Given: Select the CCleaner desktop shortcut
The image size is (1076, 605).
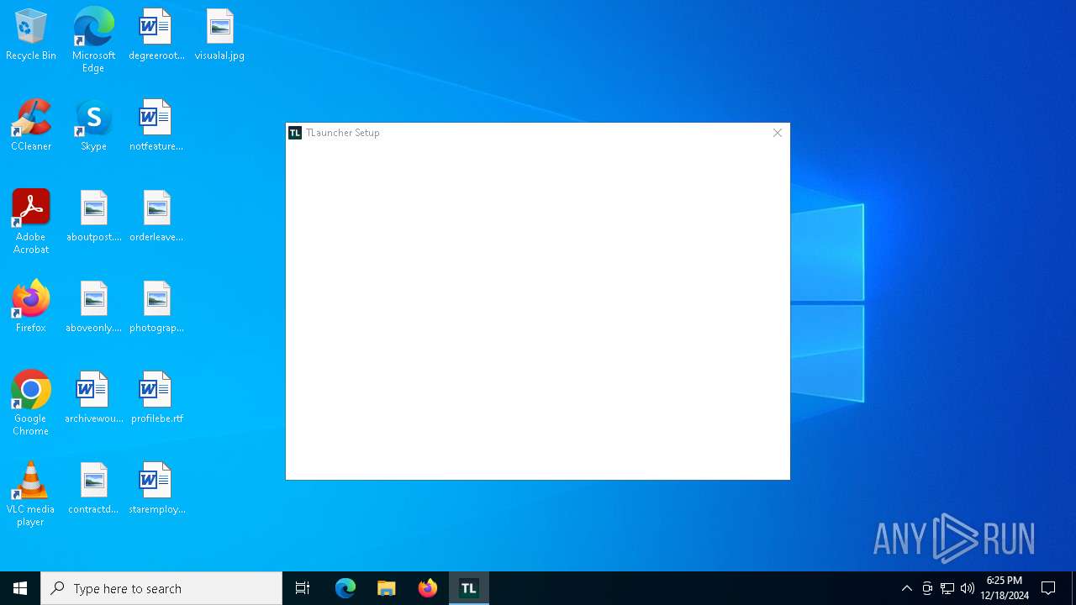Looking at the screenshot, I should pyautogui.click(x=31, y=126).
